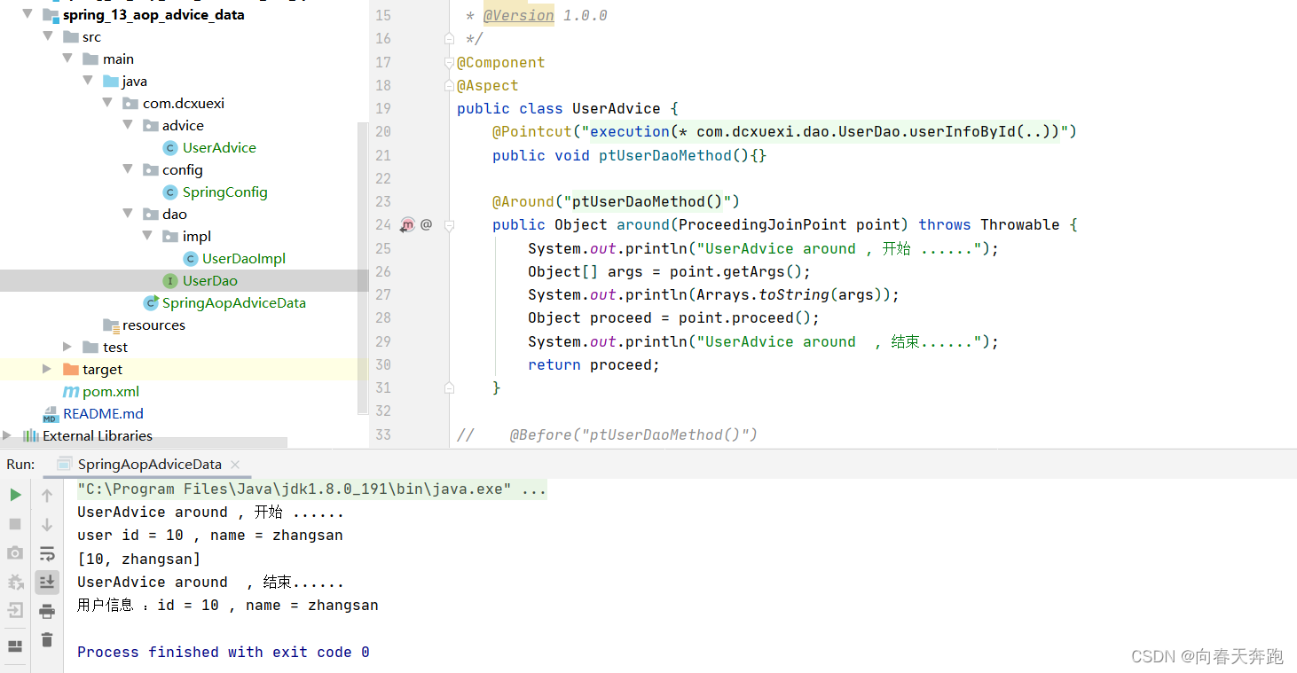Click the module icon for spring_13_aop_advice_data

click(x=50, y=14)
